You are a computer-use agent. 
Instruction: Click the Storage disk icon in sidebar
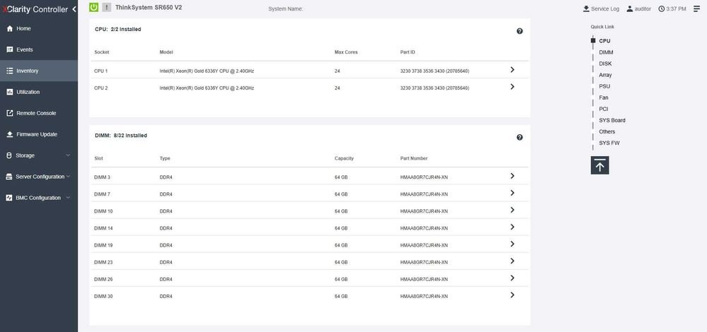tap(9, 155)
